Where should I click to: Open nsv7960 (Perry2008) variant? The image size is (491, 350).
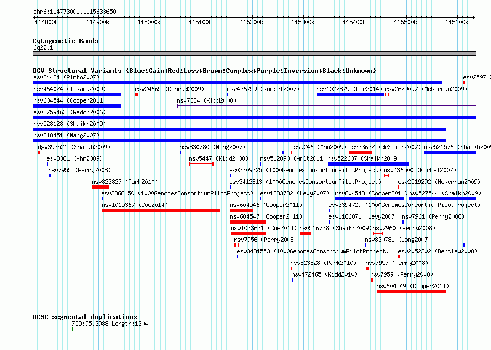point(404,228)
